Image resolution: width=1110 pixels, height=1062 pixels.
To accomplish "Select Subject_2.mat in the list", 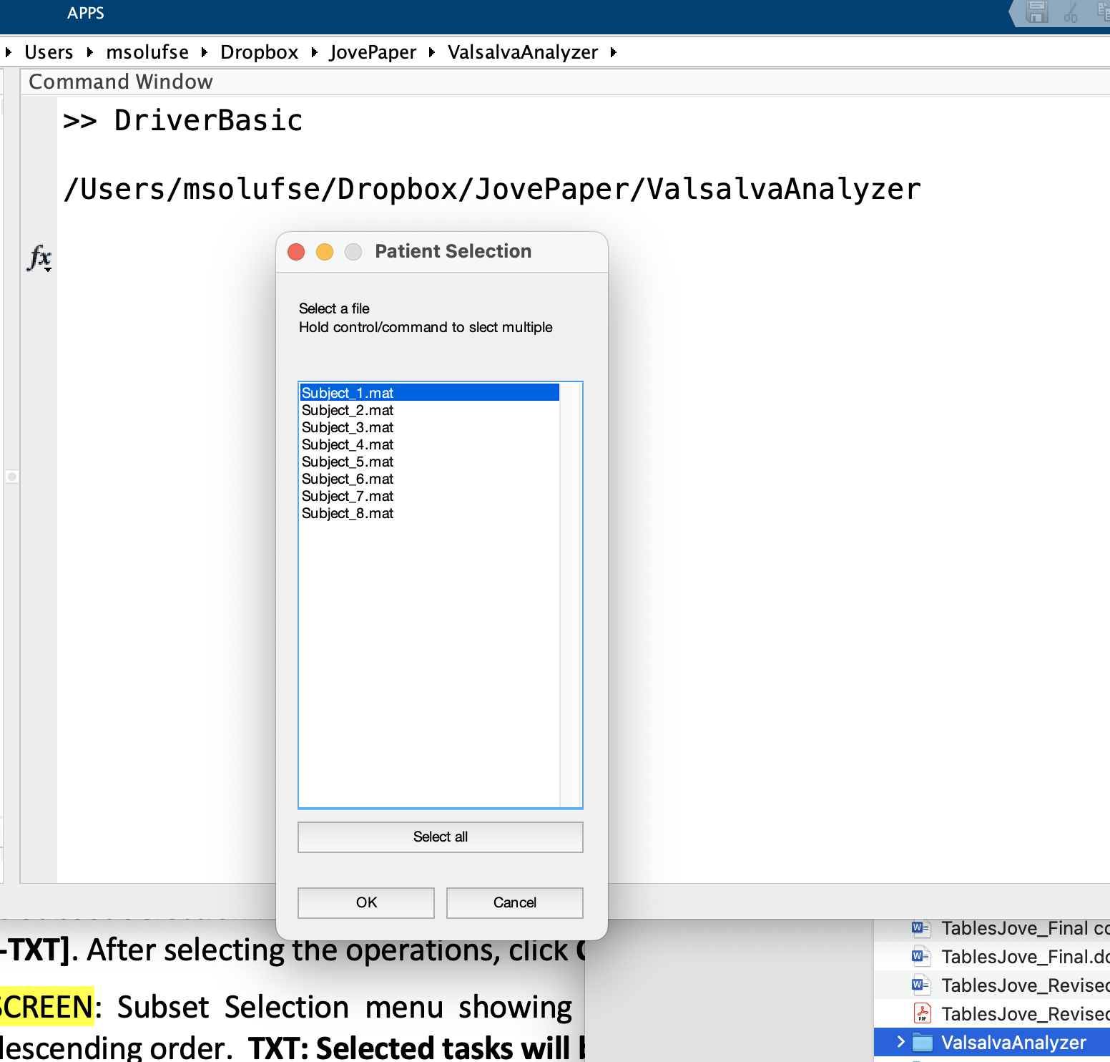I will pos(429,410).
